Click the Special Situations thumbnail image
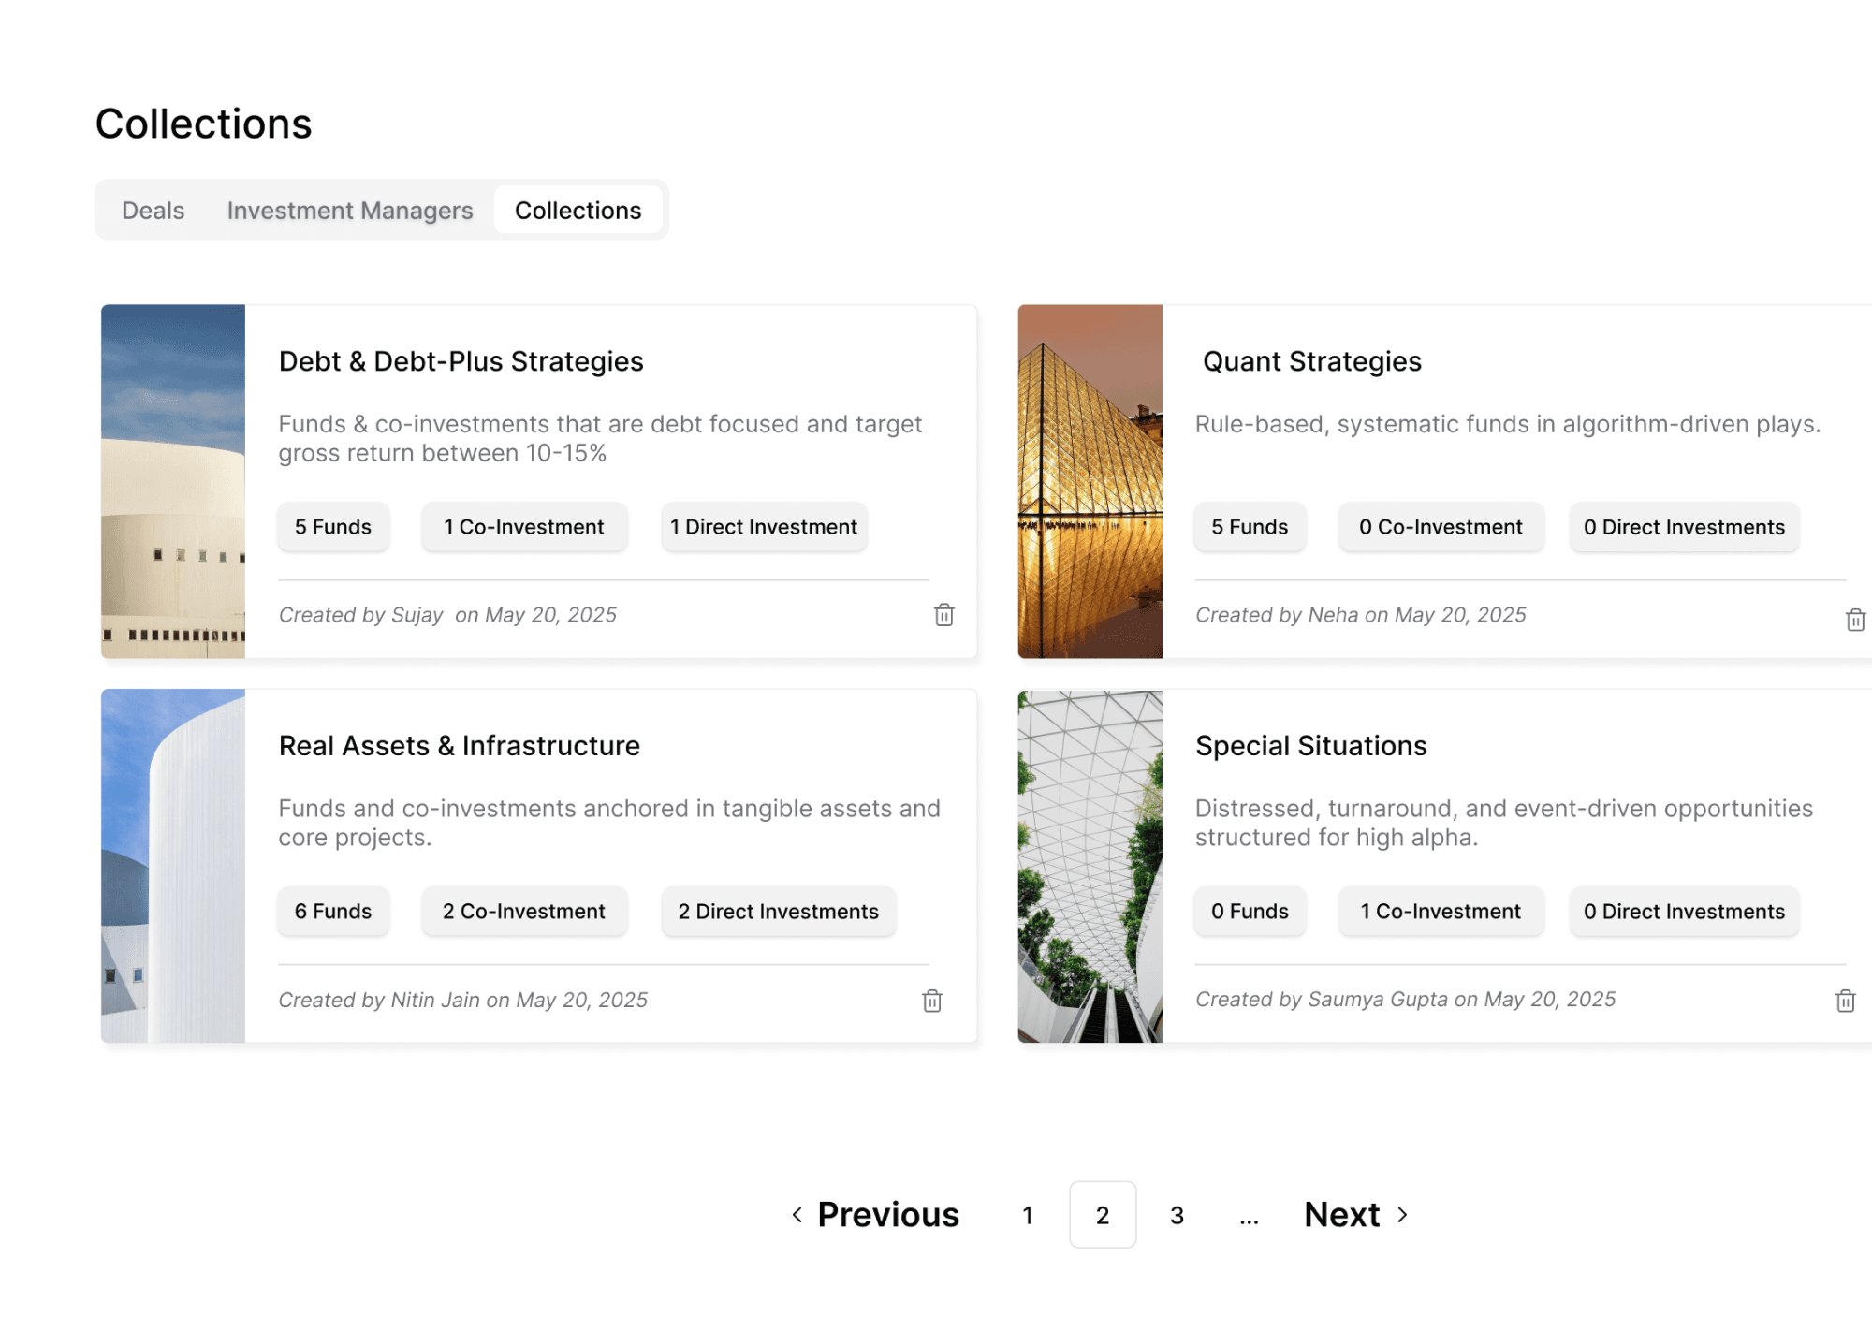1872x1331 pixels. 1090,863
